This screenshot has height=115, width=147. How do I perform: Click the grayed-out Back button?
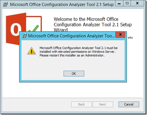point(81,104)
